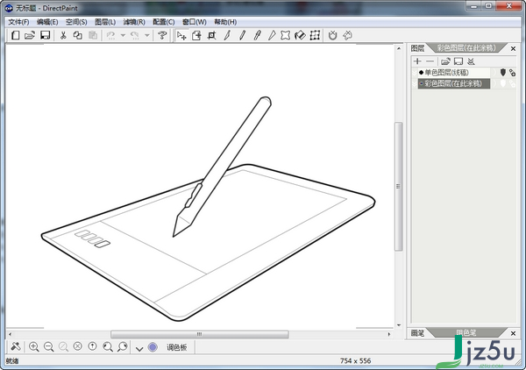526x370 pixels.
Task: Click the undo arrow icon
Action: point(110,35)
